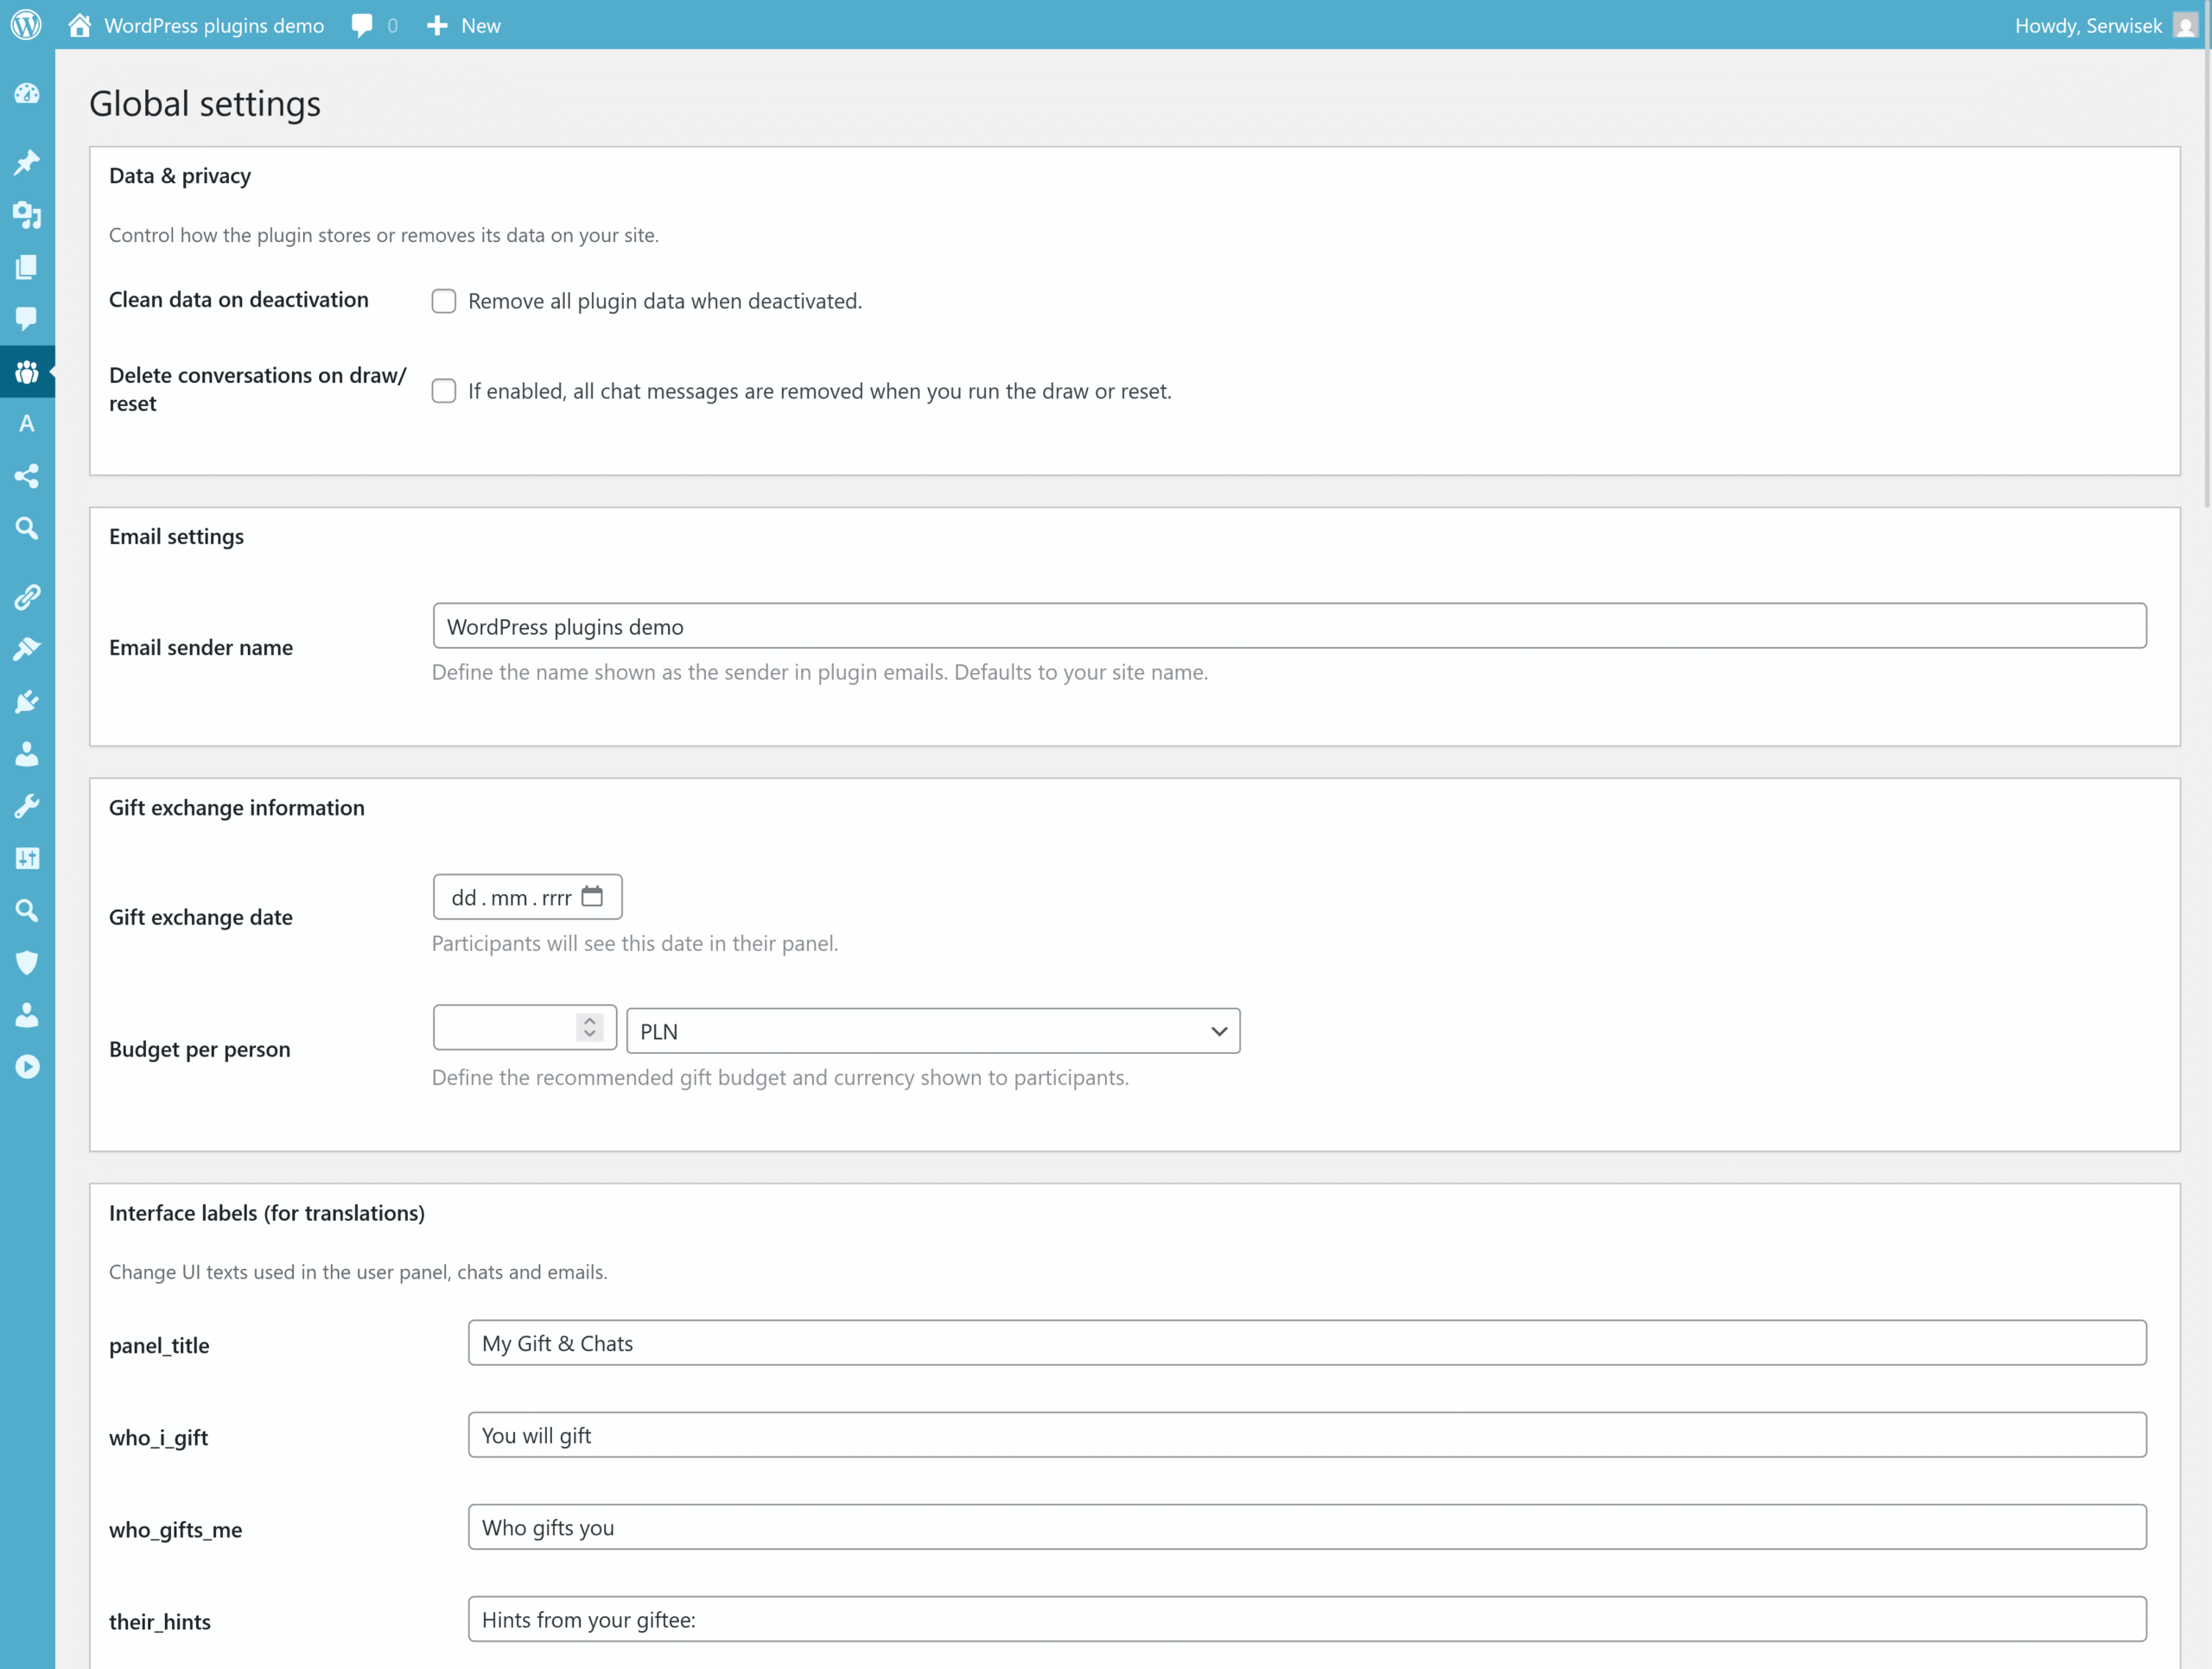Open the Media library sidebar icon
The height and width of the screenshot is (1669, 2212).
click(27, 214)
